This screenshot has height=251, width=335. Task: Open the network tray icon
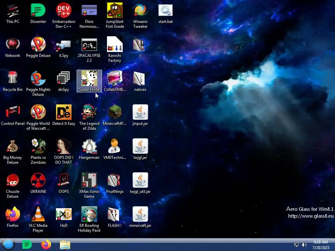coord(296,245)
